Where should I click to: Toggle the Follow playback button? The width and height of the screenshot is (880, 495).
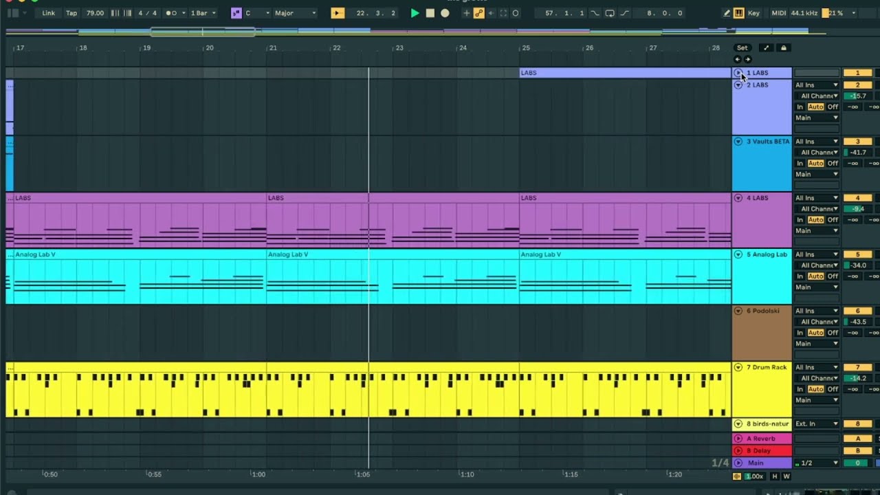click(337, 13)
